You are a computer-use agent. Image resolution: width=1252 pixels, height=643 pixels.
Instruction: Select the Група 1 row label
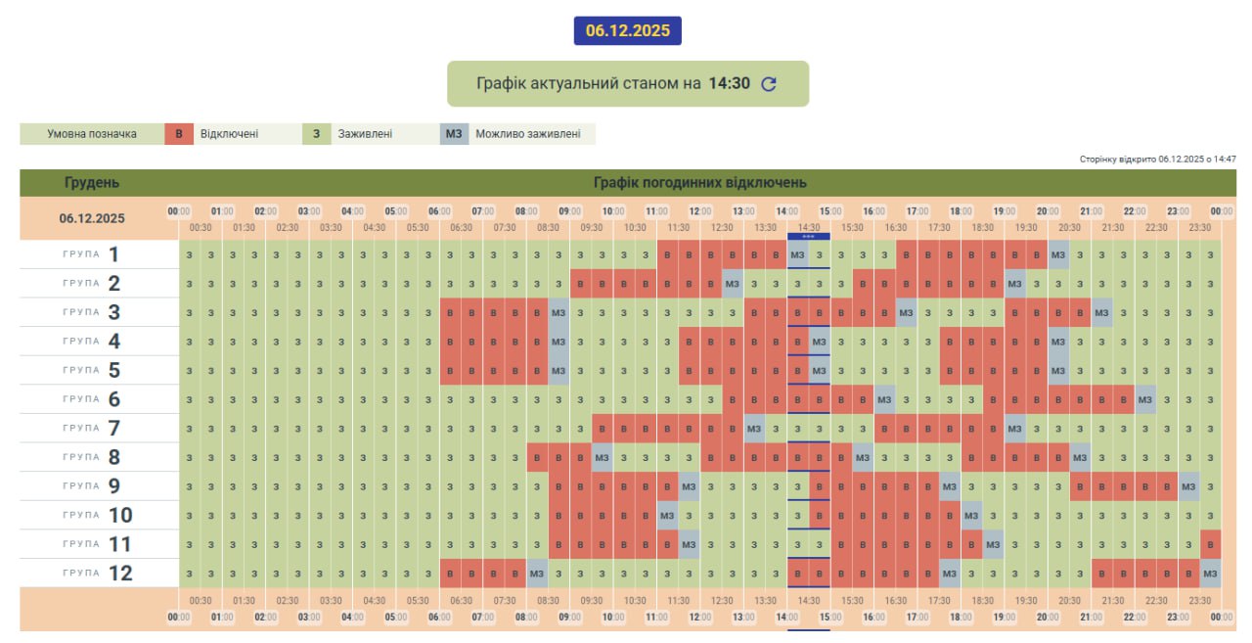point(93,255)
